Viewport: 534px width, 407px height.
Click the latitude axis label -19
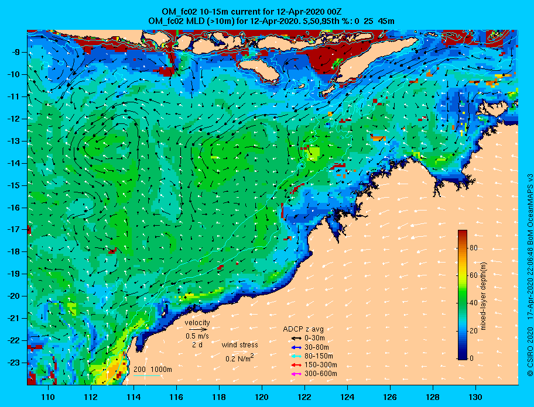click(13, 274)
